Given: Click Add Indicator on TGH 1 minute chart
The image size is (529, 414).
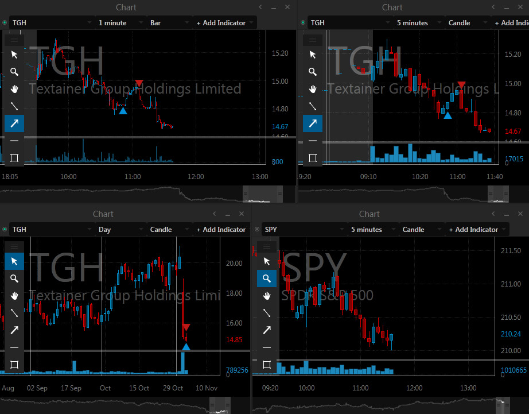Looking at the screenshot, I should [x=225, y=22].
